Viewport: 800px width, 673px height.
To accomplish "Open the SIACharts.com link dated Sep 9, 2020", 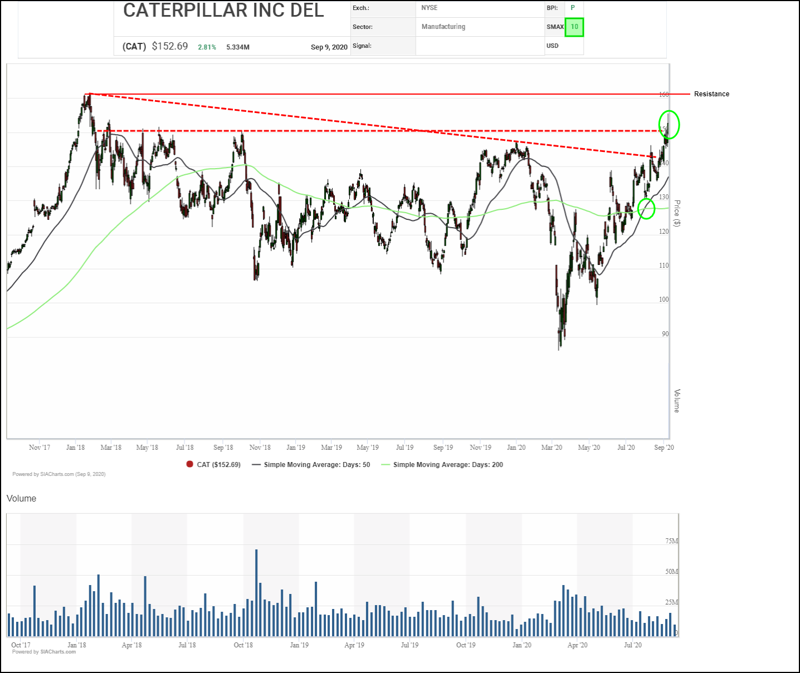I will click(59, 474).
